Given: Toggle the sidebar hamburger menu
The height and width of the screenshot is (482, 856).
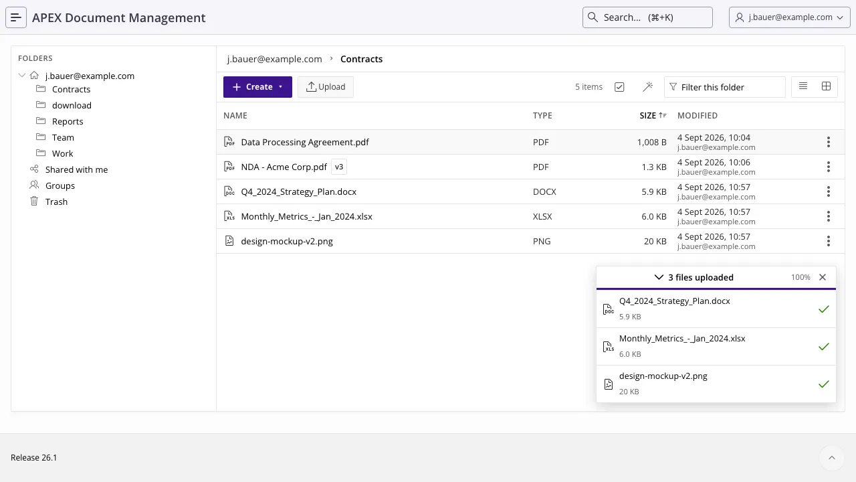Looking at the screenshot, I should [x=16, y=17].
